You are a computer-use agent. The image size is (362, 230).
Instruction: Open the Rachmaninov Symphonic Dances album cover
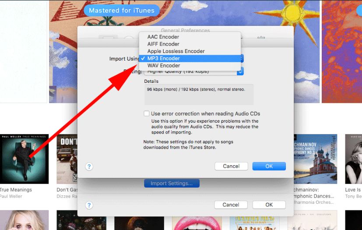pyautogui.click(x=315, y=159)
